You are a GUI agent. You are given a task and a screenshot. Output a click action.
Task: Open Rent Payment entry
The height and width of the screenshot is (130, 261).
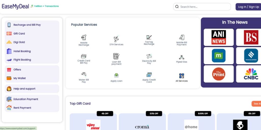click(22, 108)
